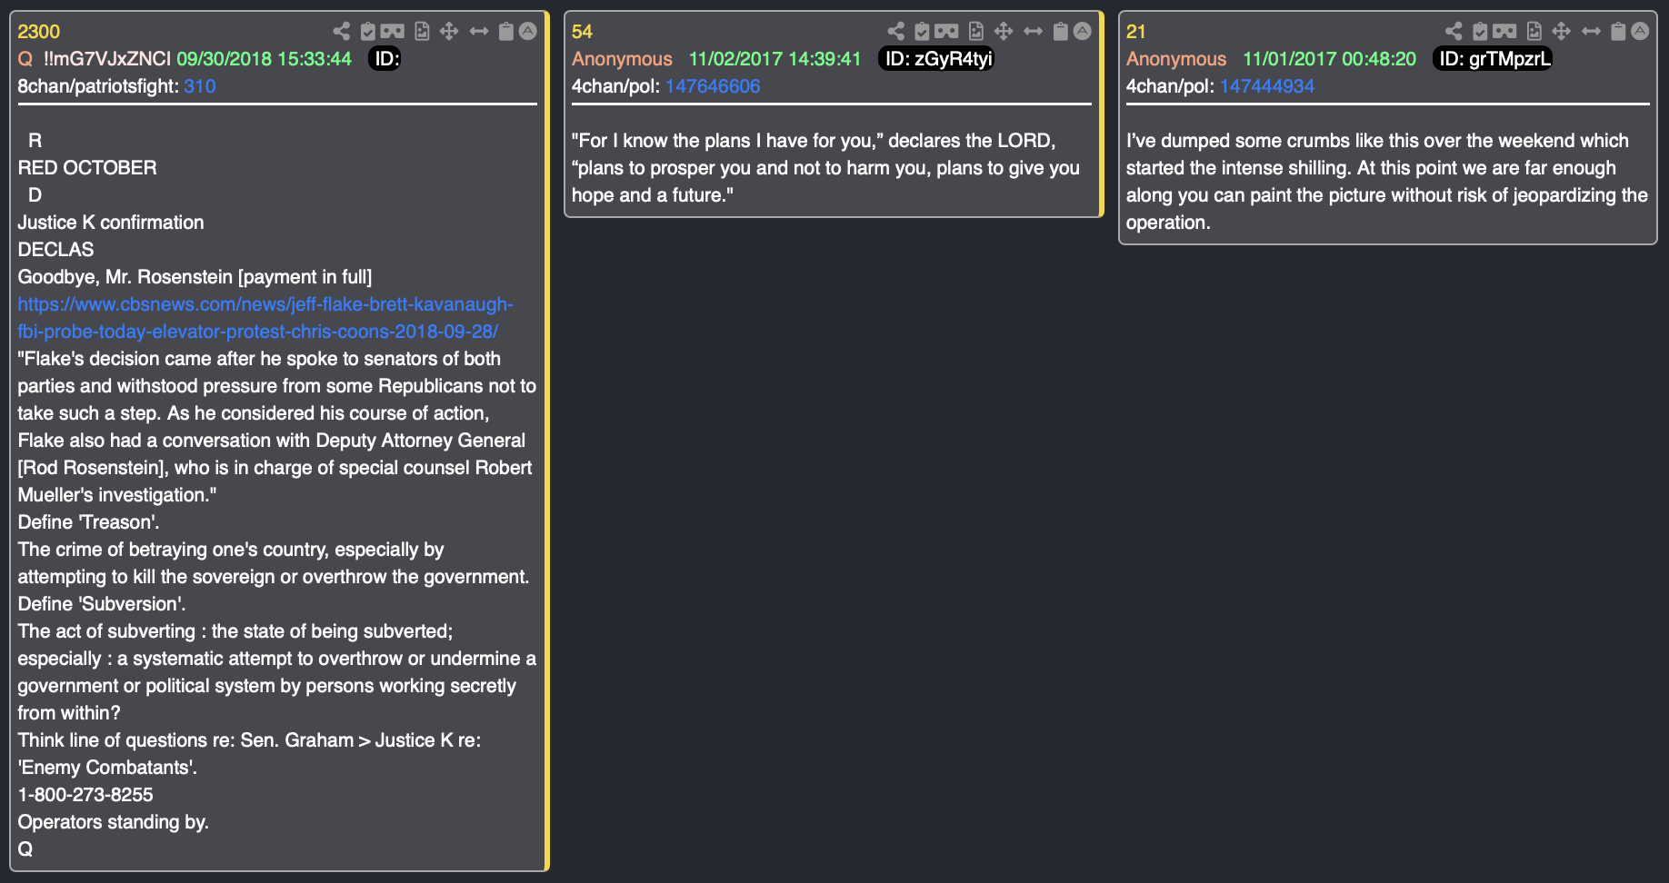Click 'I've dumped some crumbs' post text
The image size is (1669, 883).
point(1386,182)
